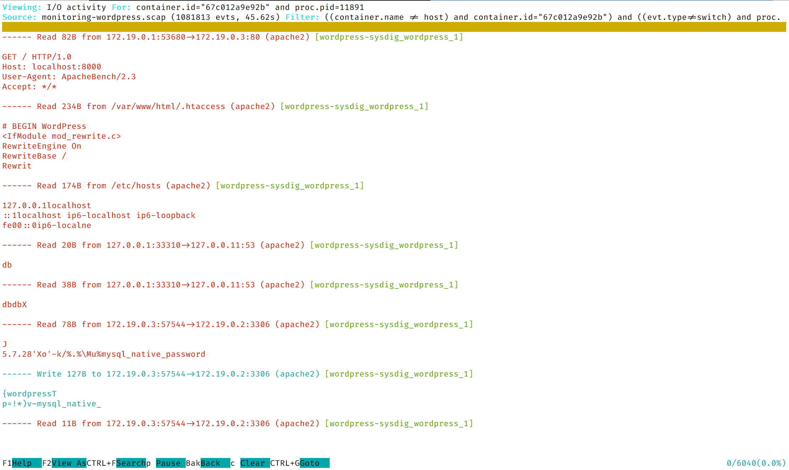
Task: Select the '::1localhost ip6-localhost ip6-loopback' line
Action: coord(99,215)
